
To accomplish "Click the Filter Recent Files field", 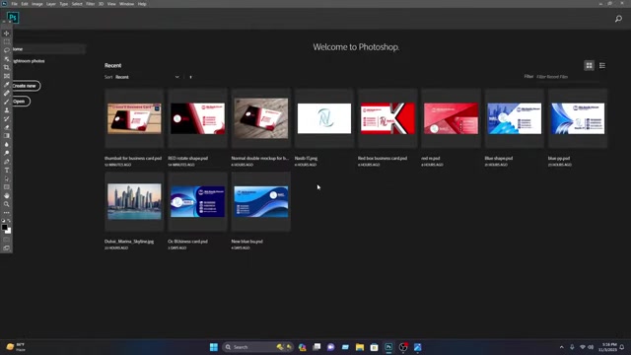I will [568, 77].
